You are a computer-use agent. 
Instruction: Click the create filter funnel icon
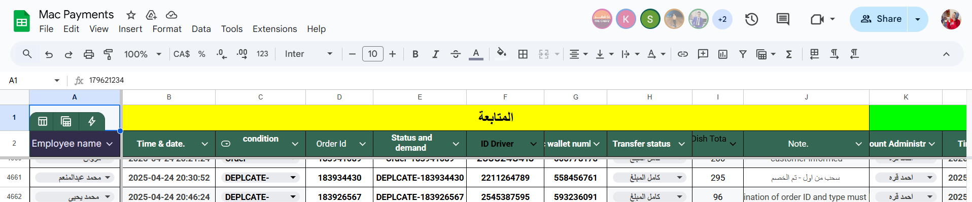[x=743, y=54]
